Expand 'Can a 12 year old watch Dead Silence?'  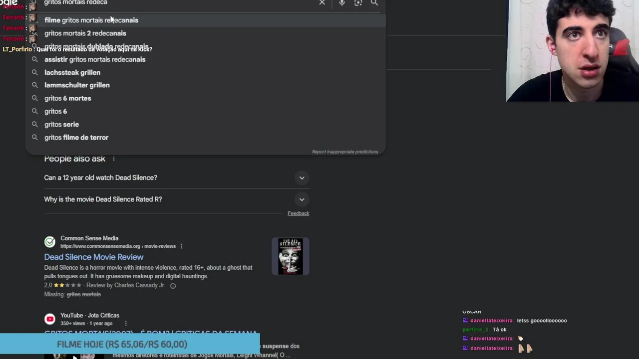click(177, 178)
